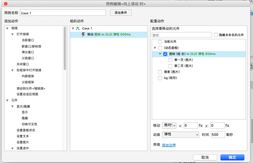Collapse the 元件 category

[7, 100]
